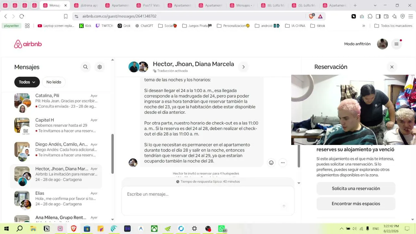Screen dimensions: 416x234
Task: Open File Explorer from the taskbar
Action: [33, 229]
